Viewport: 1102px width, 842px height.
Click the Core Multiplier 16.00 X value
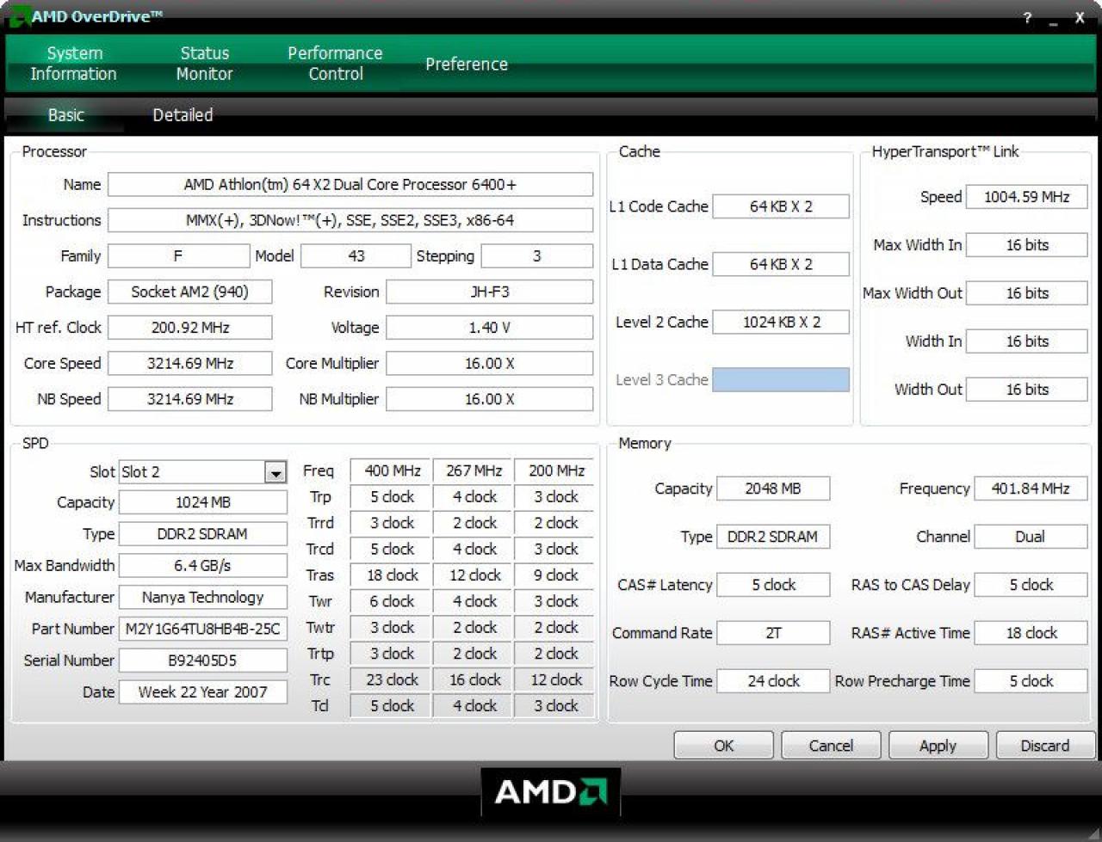coord(489,363)
